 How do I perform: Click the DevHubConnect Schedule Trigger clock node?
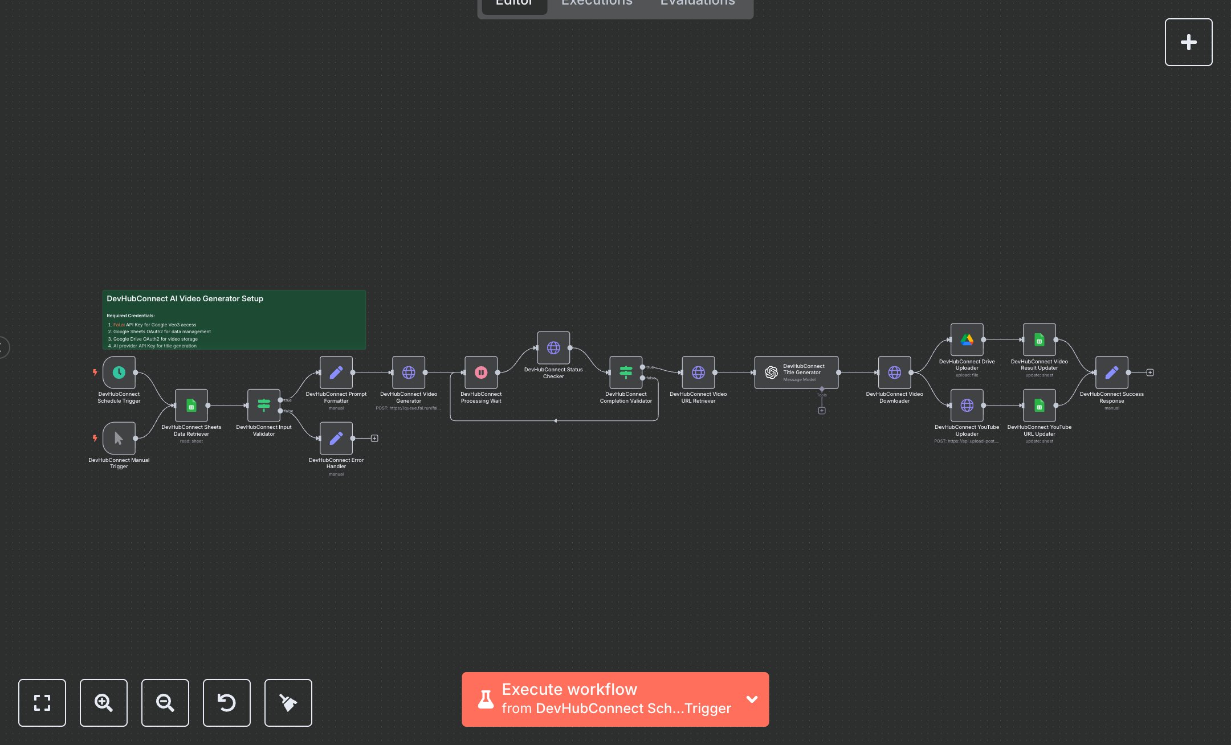(x=119, y=372)
